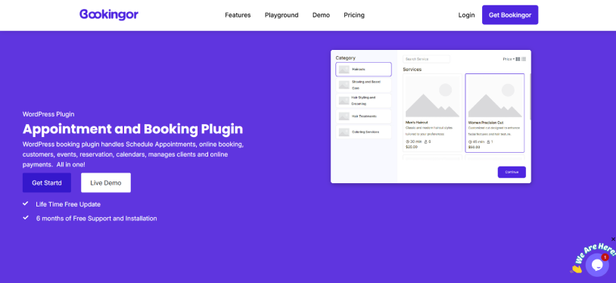The image size is (616, 283).
Task: Select the Women Precision Cut service card
Action: pyautogui.click(x=495, y=113)
